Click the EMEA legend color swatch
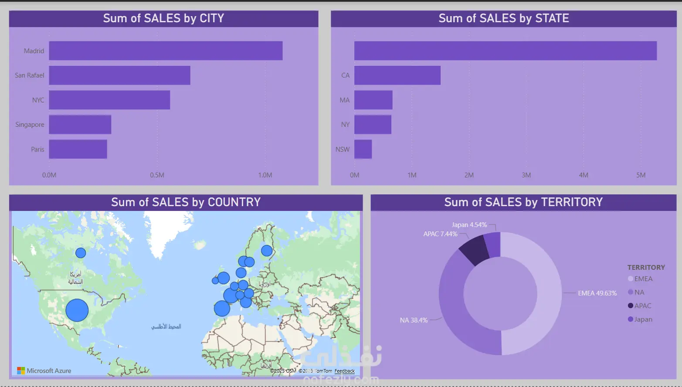This screenshot has height=387, width=682. tap(631, 279)
